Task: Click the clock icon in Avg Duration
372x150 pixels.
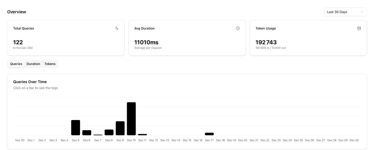Action: click(238, 28)
